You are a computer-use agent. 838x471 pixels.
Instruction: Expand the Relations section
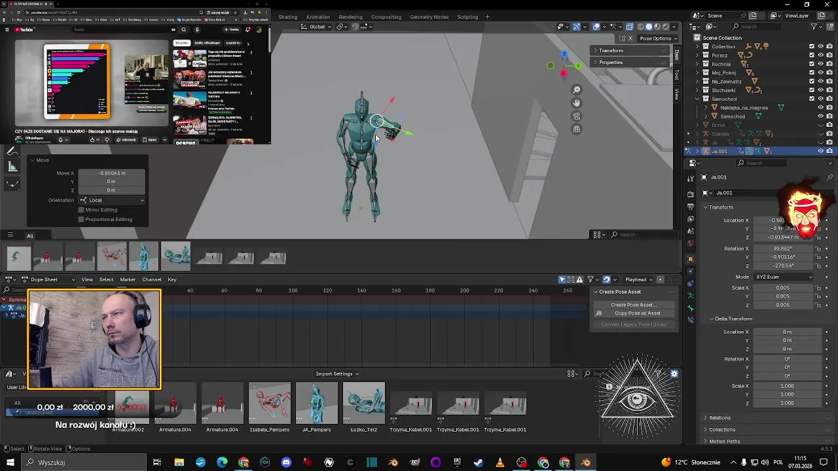(720, 417)
